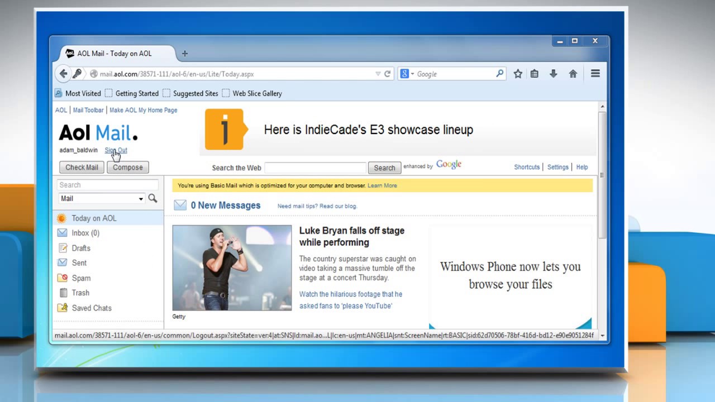The image size is (715, 402).
Task: Open a new tab with plus button
Action: [x=184, y=54]
